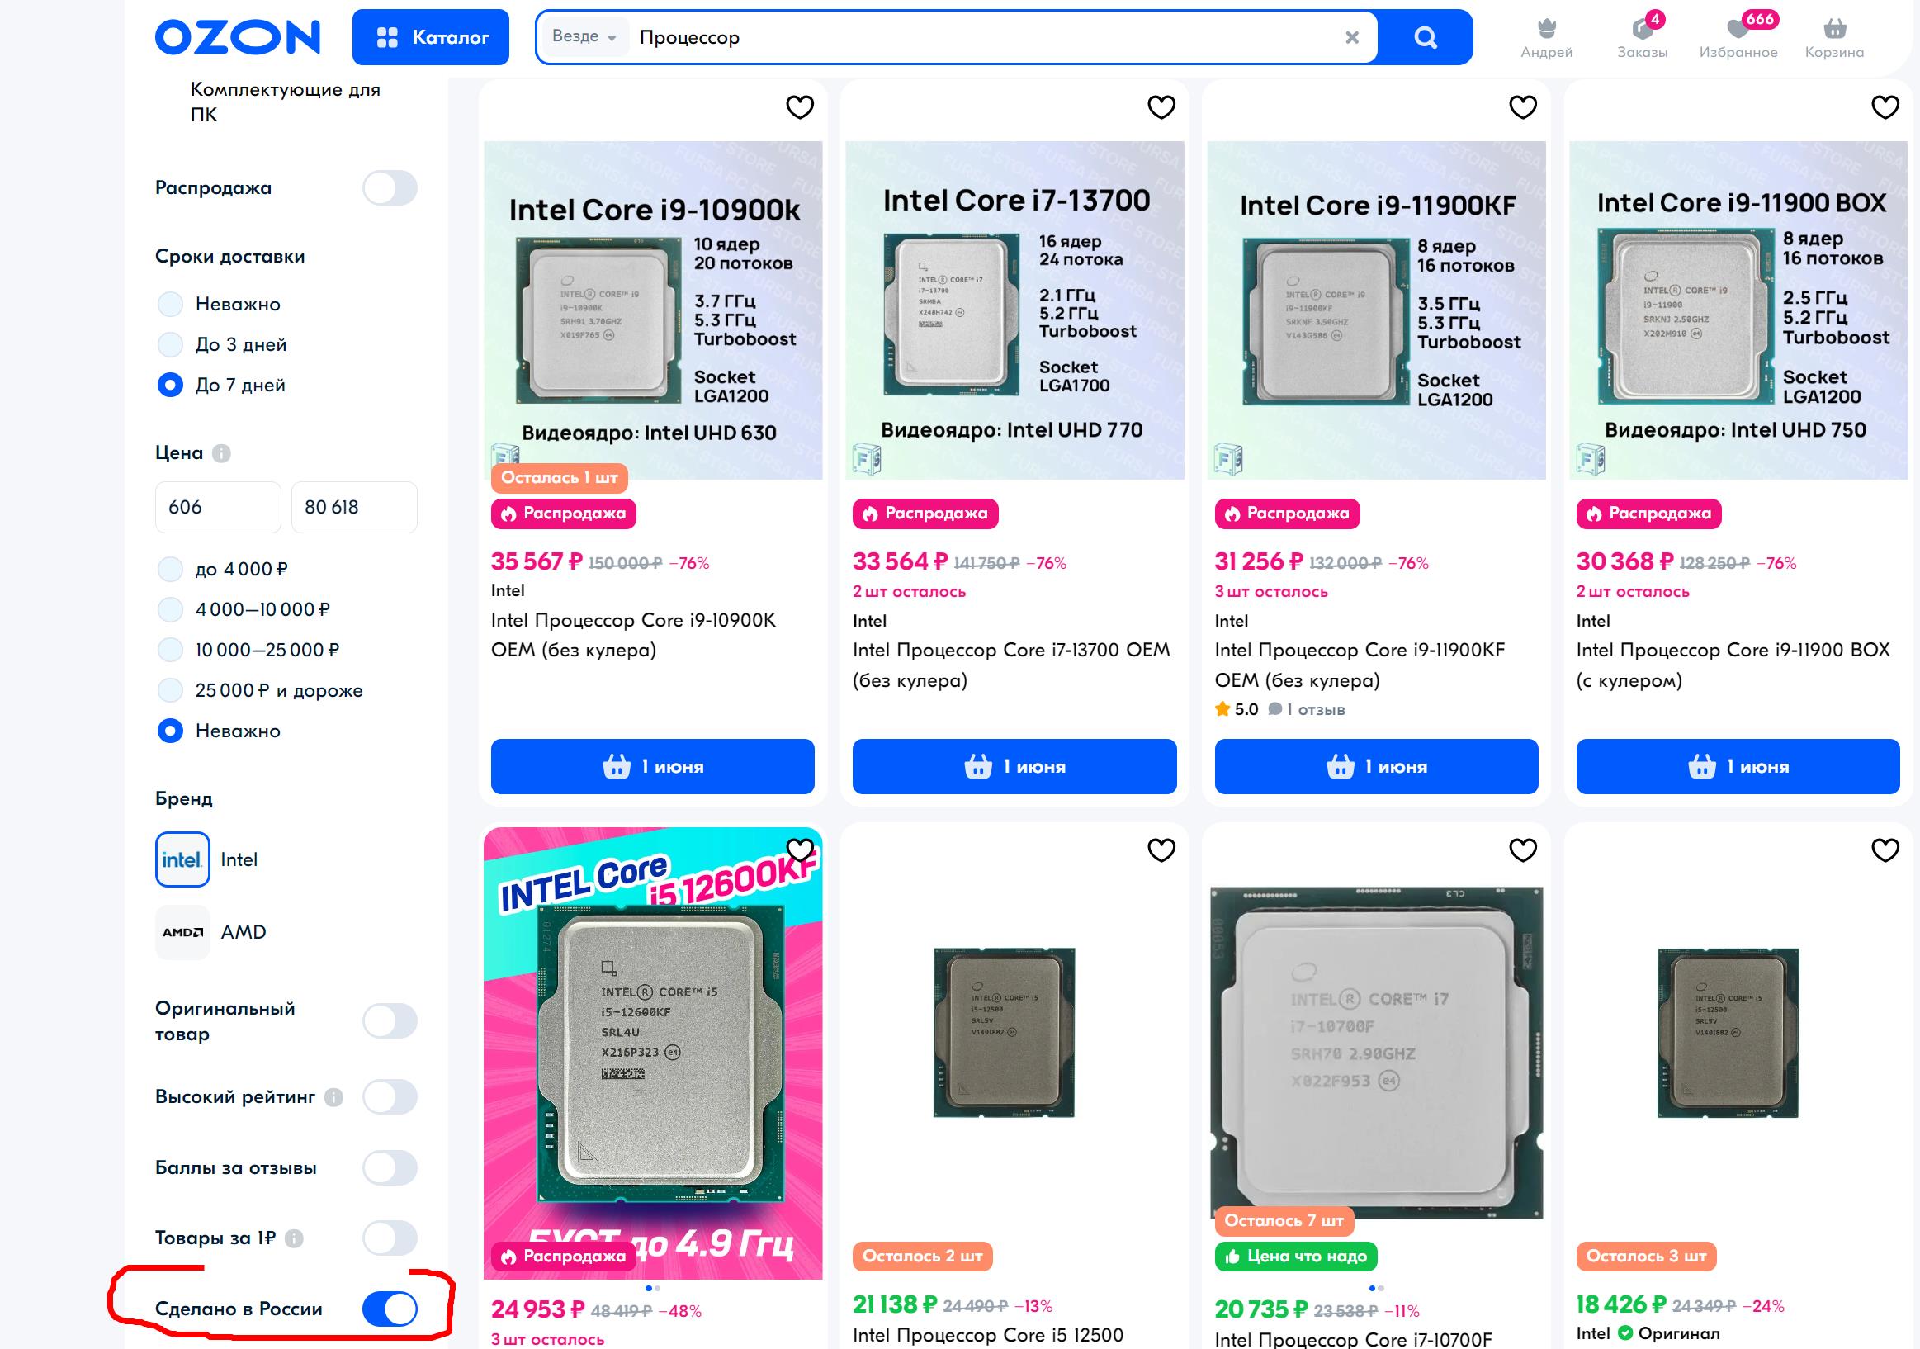
Task: Click the 35 567 ₽ price
Action: [537, 561]
